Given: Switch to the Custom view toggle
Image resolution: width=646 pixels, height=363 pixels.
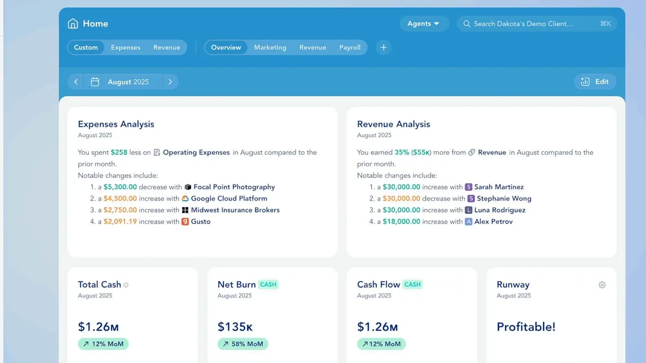Looking at the screenshot, I should [x=86, y=47].
